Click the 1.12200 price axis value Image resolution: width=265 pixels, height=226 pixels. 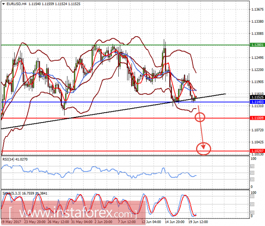tap(256, 70)
